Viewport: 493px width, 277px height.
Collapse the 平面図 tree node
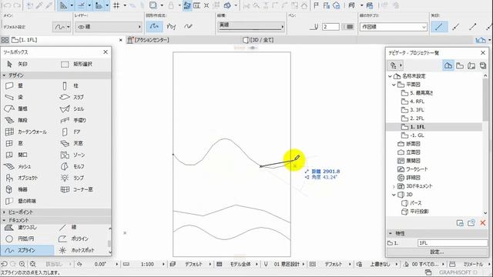click(394, 85)
